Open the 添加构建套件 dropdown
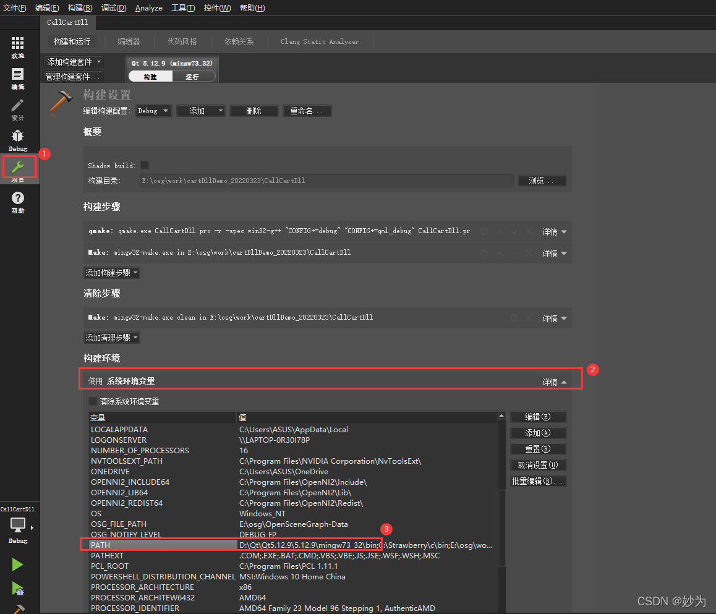 73,62
